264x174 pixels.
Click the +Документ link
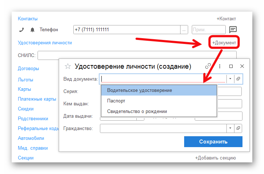(x=224, y=43)
